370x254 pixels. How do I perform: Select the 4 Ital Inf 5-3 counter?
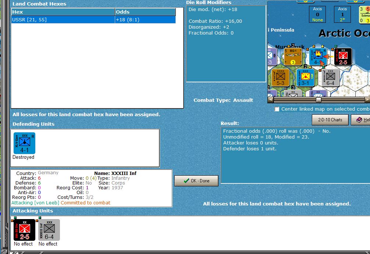tap(280, 78)
